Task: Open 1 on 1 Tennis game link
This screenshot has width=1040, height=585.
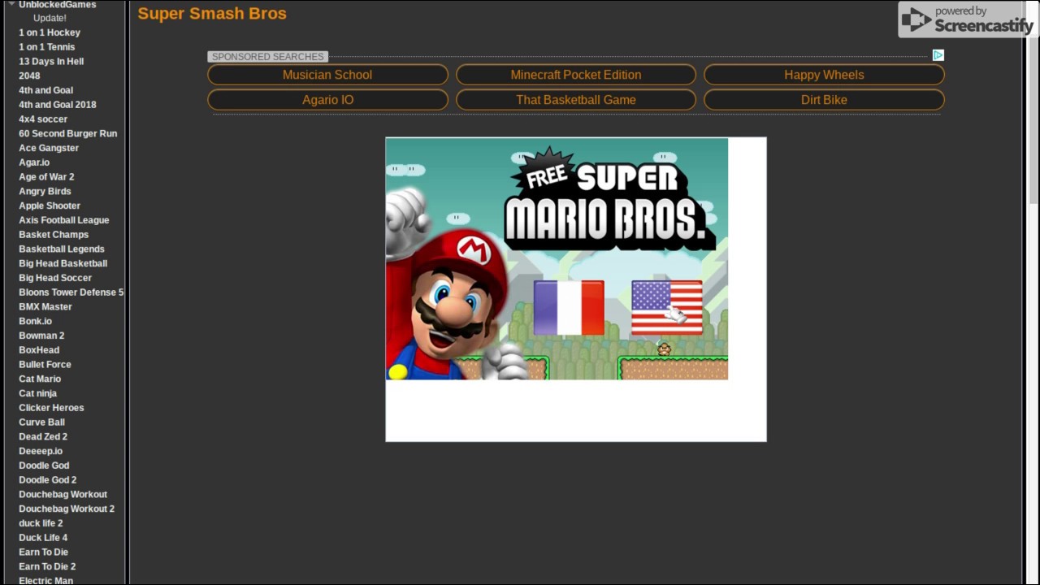Action: coord(47,47)
